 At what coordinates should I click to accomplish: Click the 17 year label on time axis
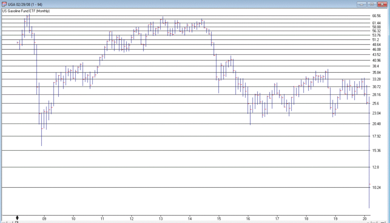(277, 219)
